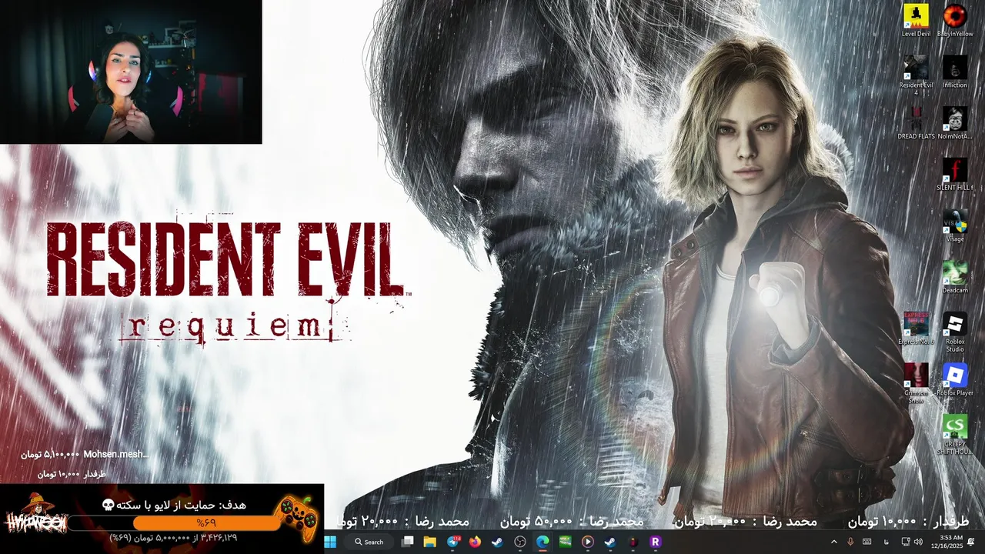Open the volume control tray icon
This screenshot has height=554, width=985.
click(x=919, y=542)
